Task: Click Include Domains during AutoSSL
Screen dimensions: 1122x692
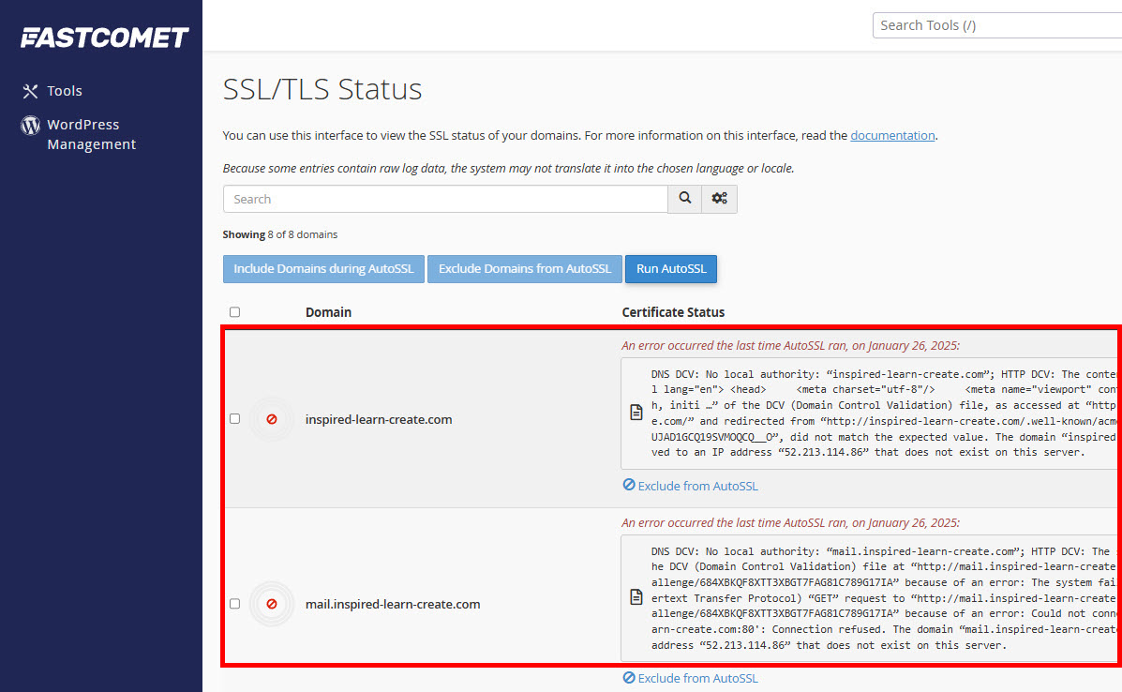Action: [323, 269]
